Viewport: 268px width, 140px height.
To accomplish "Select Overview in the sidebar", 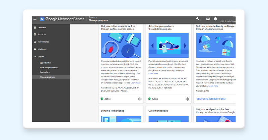I will coord(42,27).
